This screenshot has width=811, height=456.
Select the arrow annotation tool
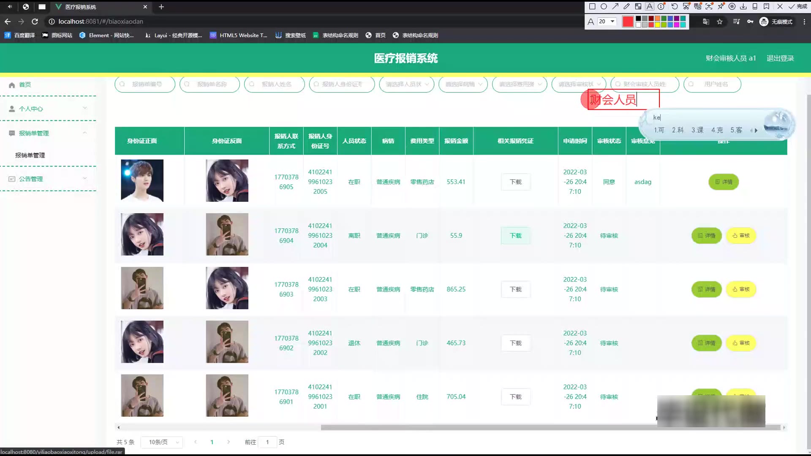(x=615, y=6)
